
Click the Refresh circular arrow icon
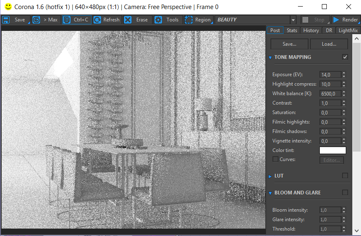pyautogui.click(x=97, y=20)
